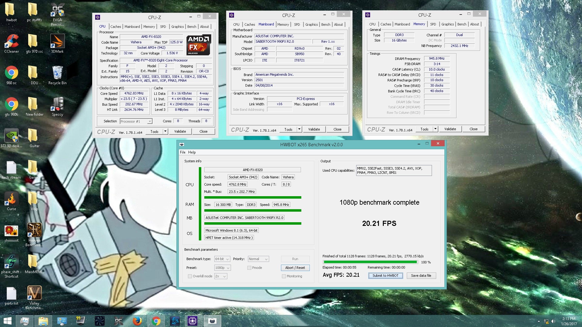Open CCleaner desktop shortcut
Viewport: 582px width, 327px height.
click(11, 44)
